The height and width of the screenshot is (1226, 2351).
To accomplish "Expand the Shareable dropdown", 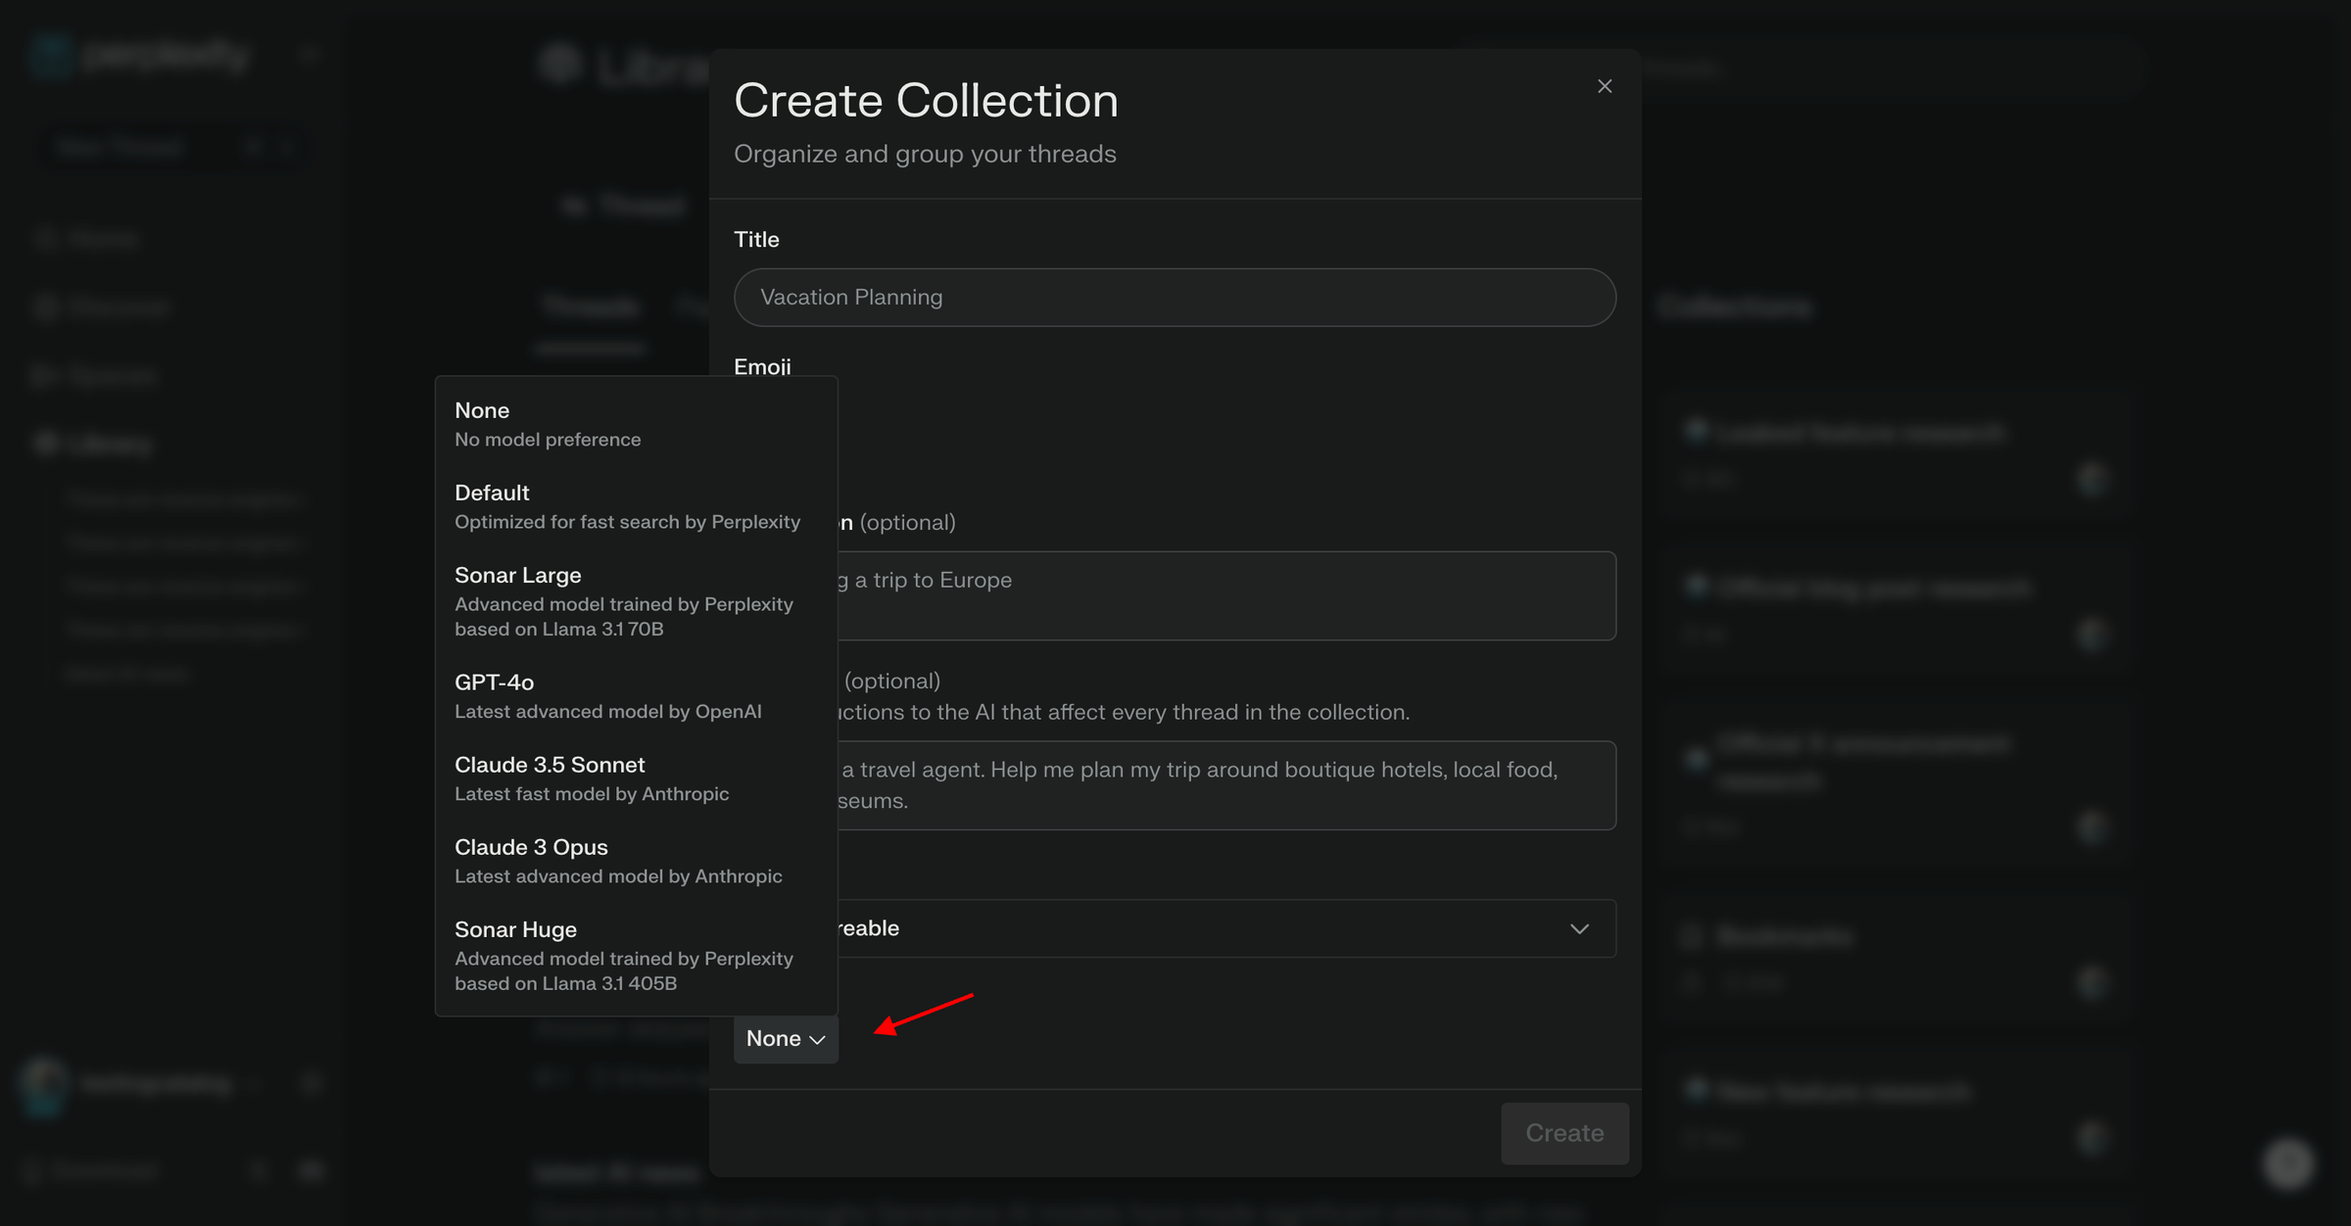I will [1578, 928].
